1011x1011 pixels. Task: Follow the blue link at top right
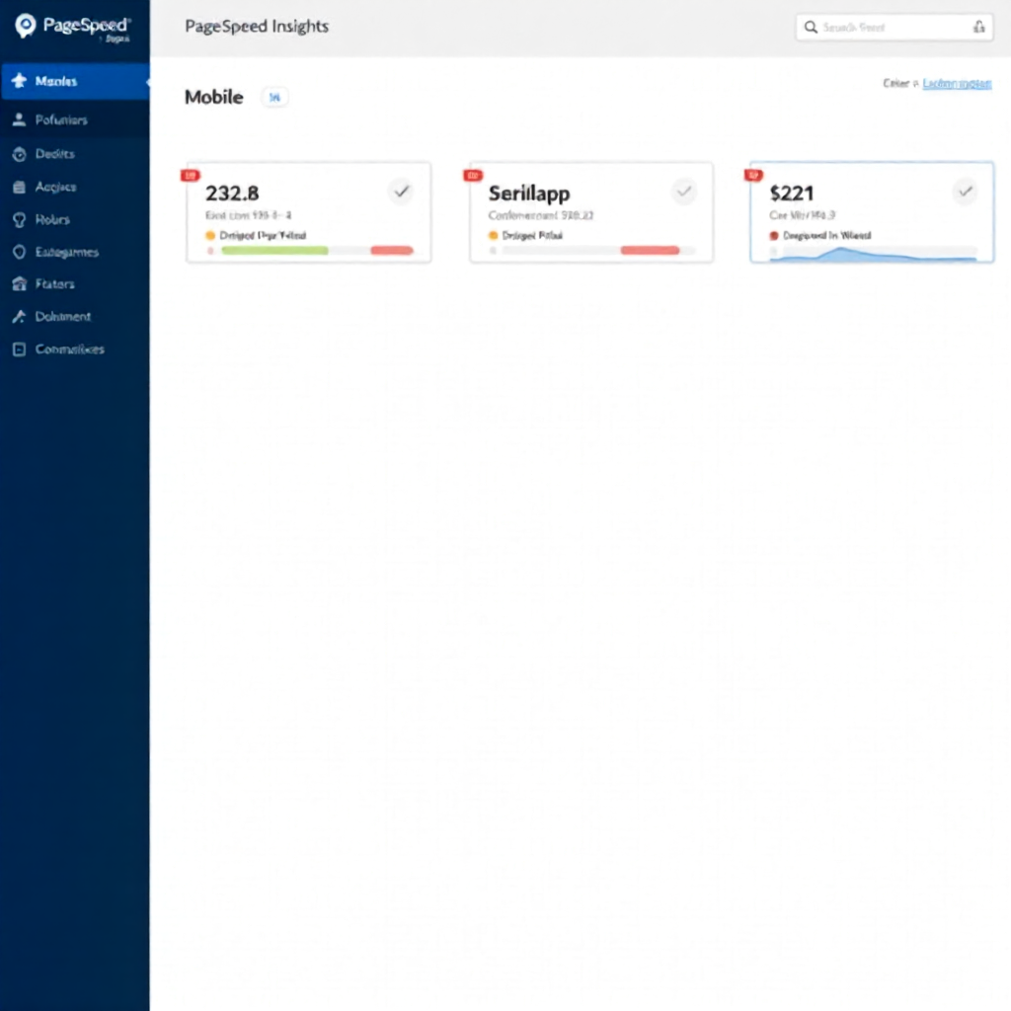tap(957, 84)
